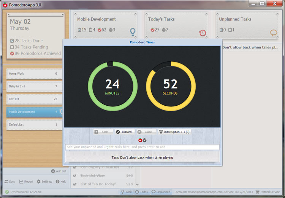Maximize the PomodoroApp window
Image resolution: width=285 pixels, height=198 pixels.
click(262, 3)
